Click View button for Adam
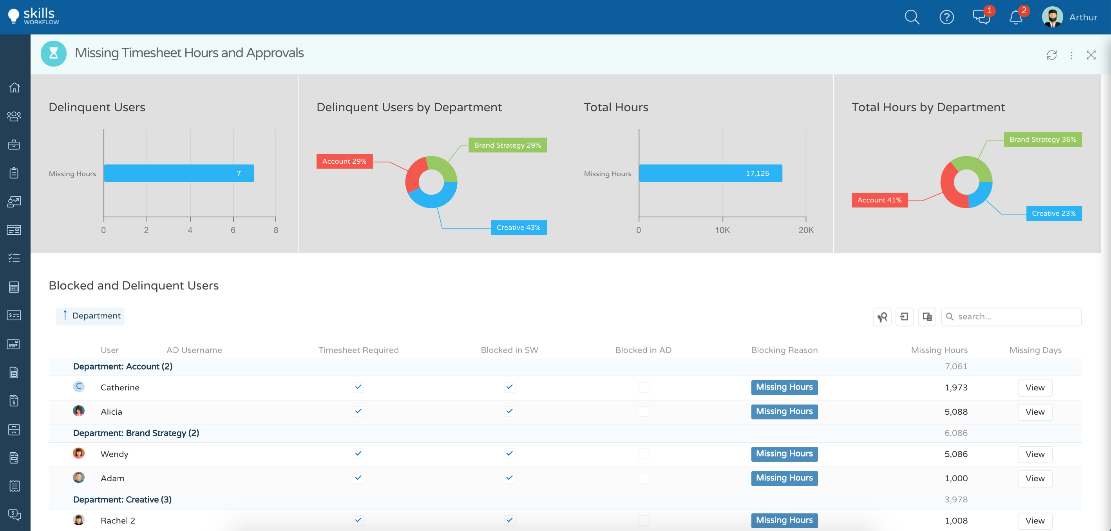Screen dimensions: 1111x531 pos(1035,478)
